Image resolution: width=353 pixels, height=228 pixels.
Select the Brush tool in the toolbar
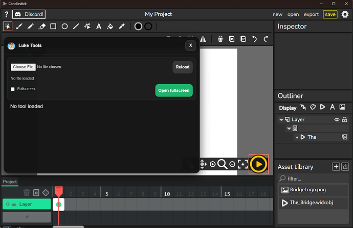click(19, 26)
